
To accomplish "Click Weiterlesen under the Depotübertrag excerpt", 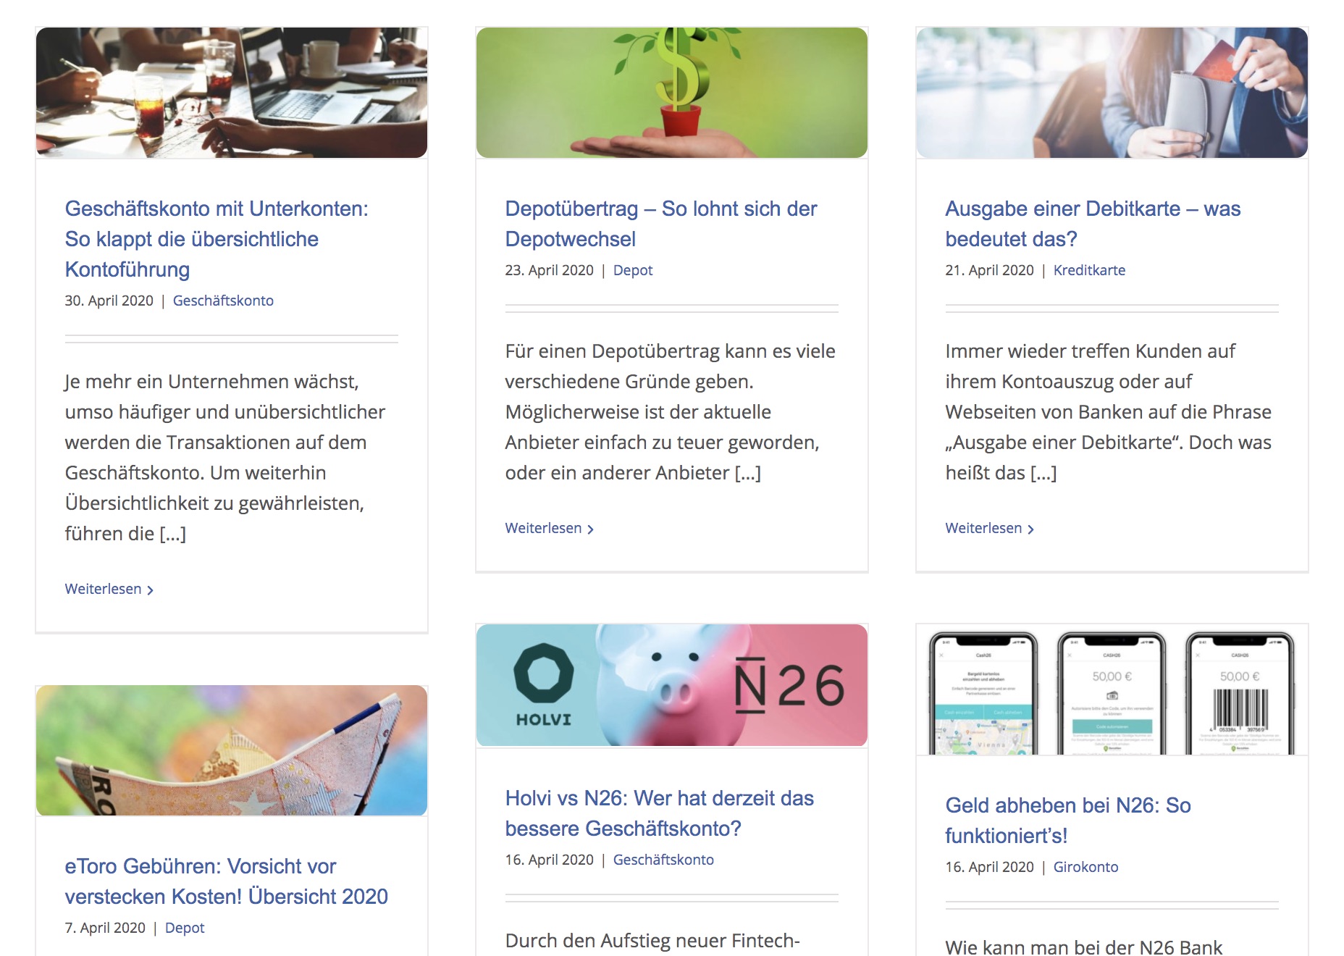I will pyautogui.click(x=550, y=528).
